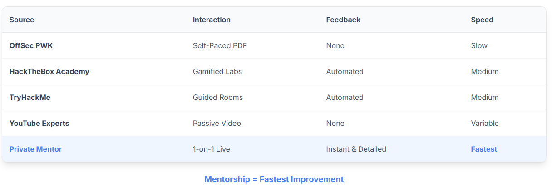Click the Passive Video cell
The width and height of the screenshot is (552, 188).
coord(217,123)
